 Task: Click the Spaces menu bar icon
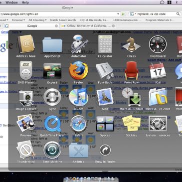170,2
